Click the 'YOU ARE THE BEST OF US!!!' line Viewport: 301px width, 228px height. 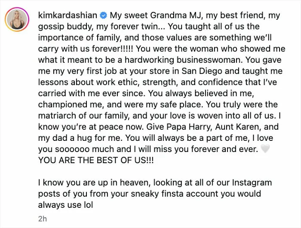pos(96,160)
